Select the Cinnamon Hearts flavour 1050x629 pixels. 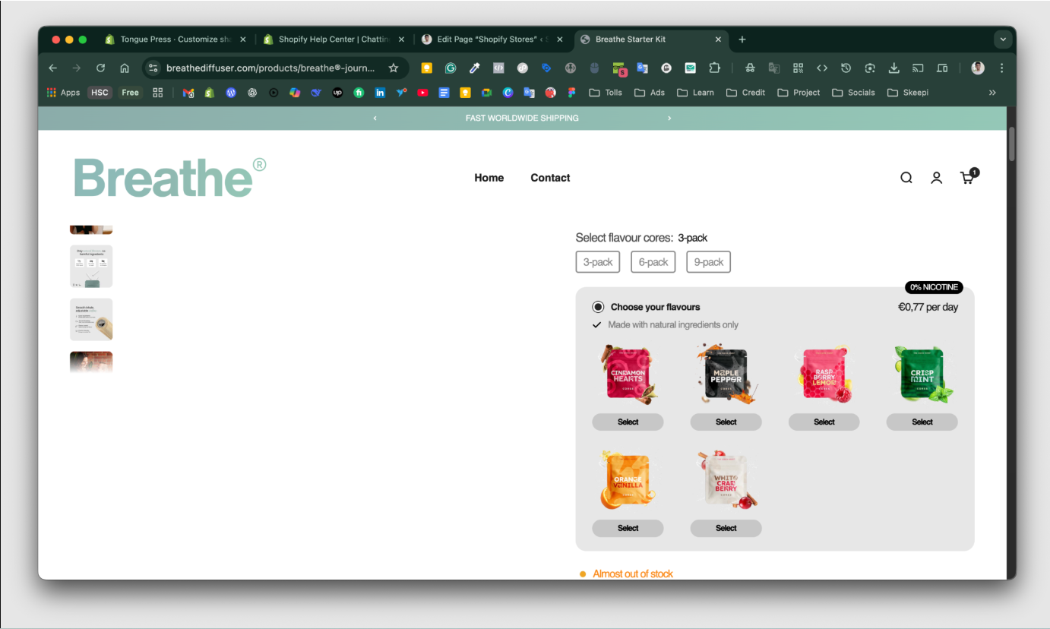coord(628,422)
